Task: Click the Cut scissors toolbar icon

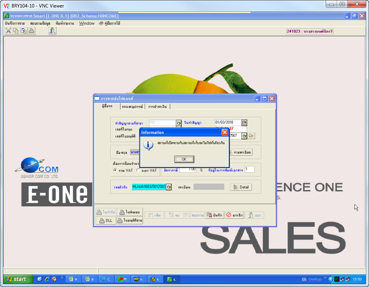Action: (8, 31)
